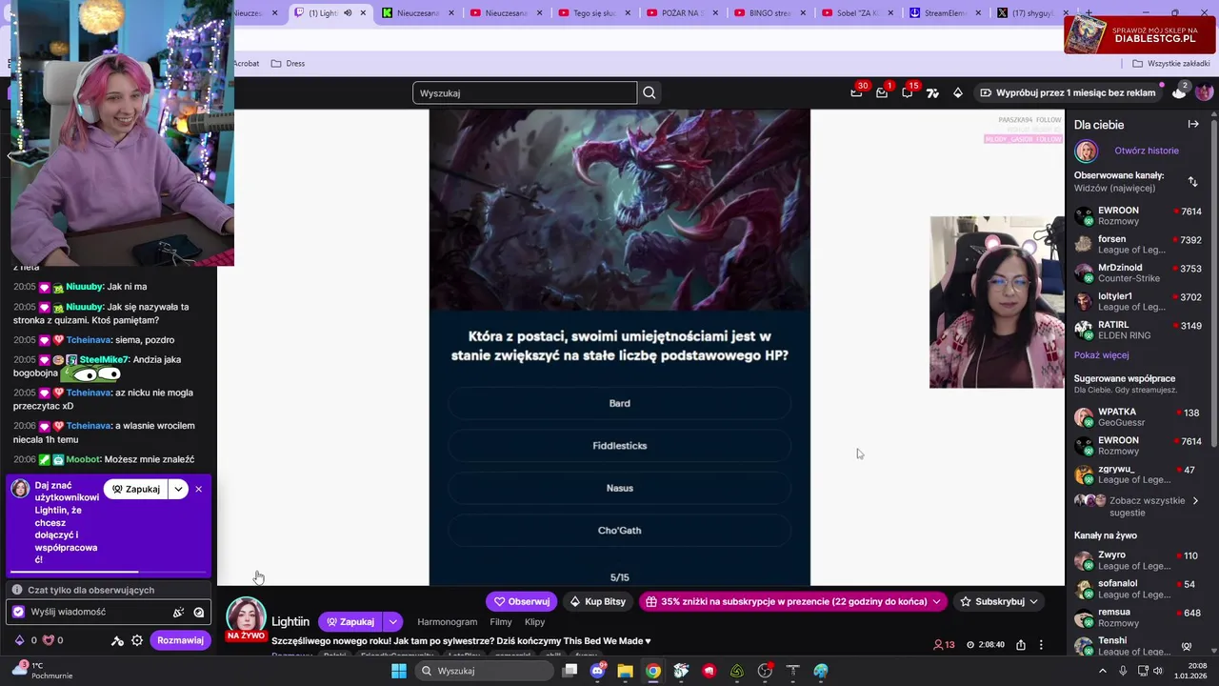Pick the Cho'Gath answer option
Image resolution: width=1219 pixels, height=686 pixels.
(x=619, y=531)
